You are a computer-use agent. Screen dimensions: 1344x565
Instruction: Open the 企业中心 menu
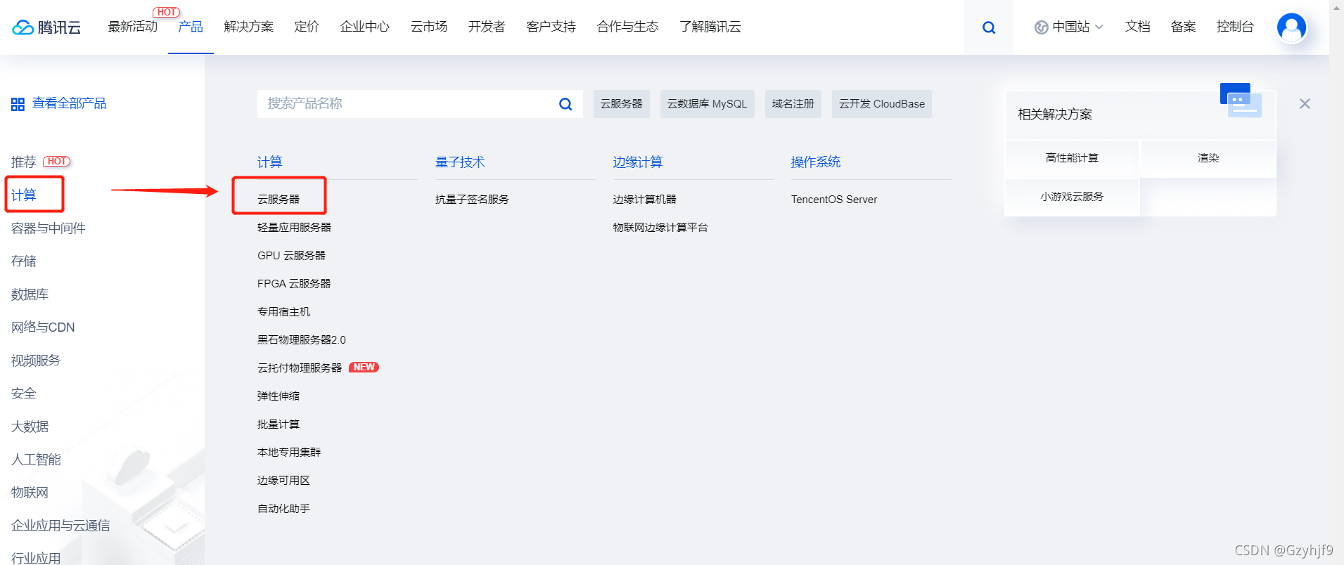point(364,27)
